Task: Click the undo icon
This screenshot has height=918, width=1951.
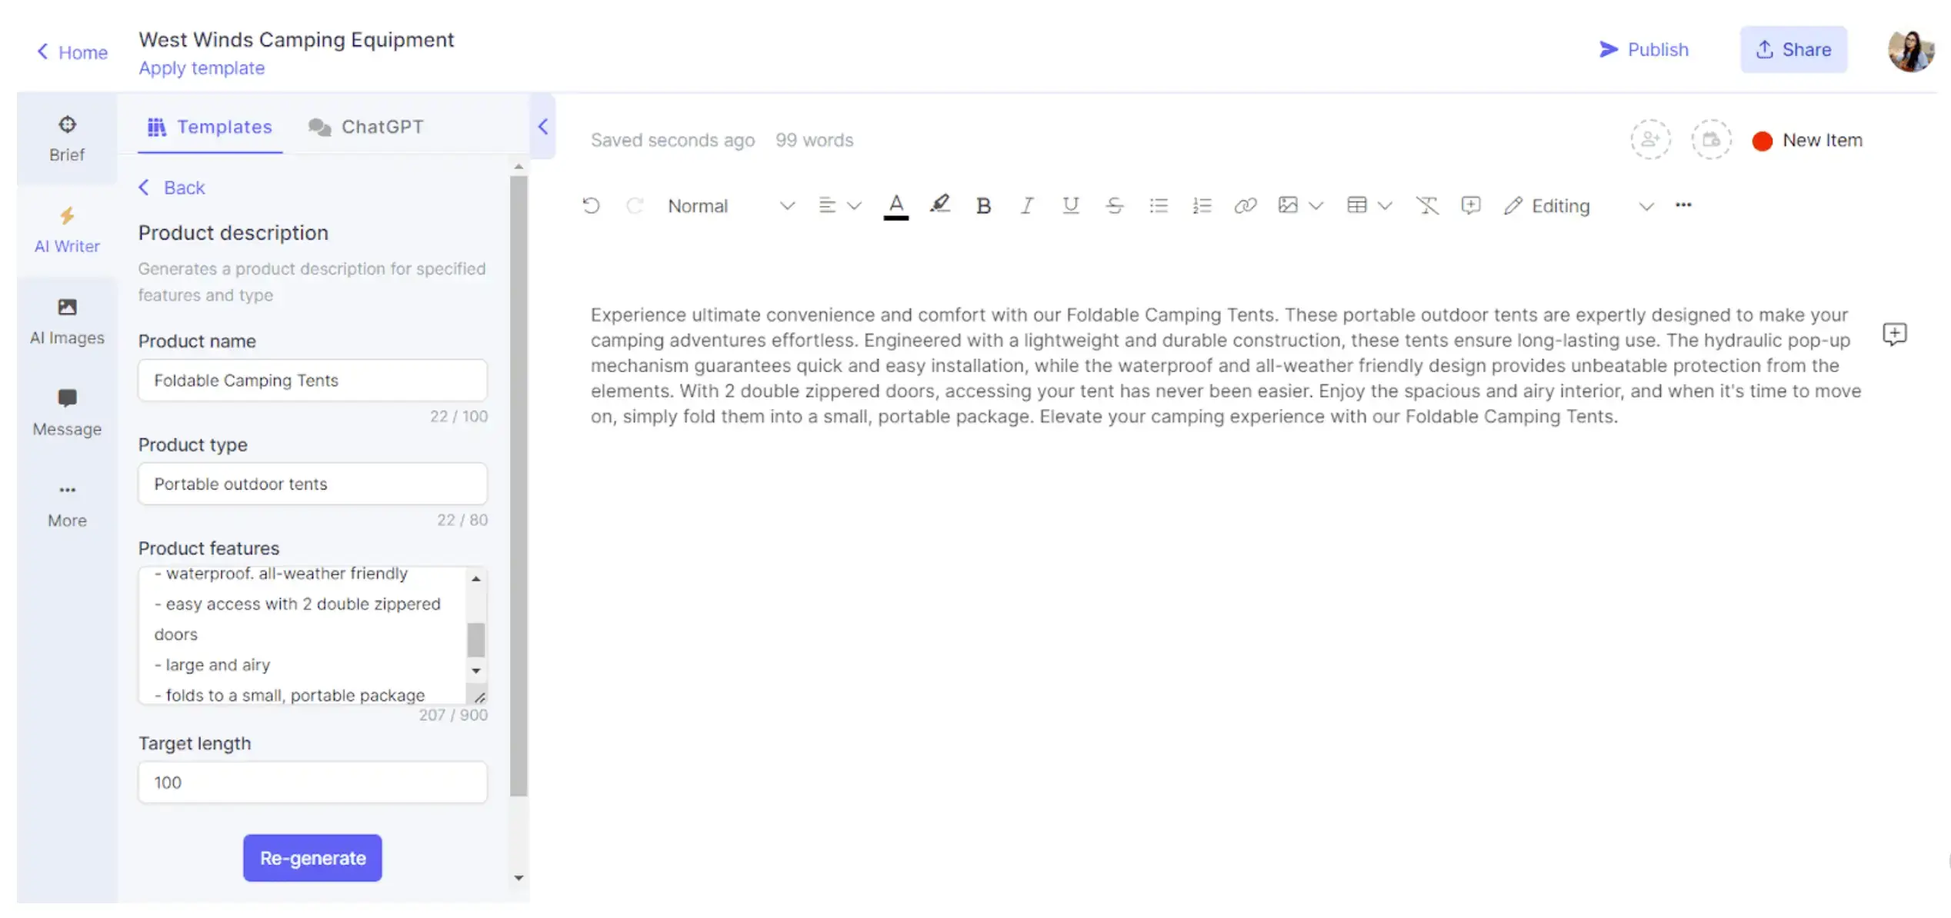Action: [591, 205]
